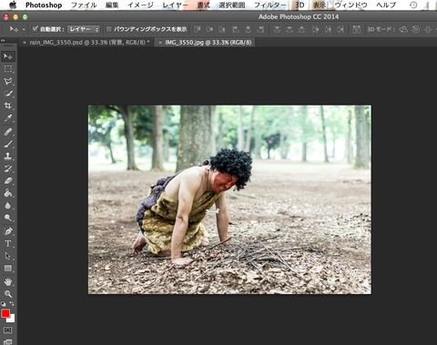Activate the 3D roll mode icon

point(415,29)
